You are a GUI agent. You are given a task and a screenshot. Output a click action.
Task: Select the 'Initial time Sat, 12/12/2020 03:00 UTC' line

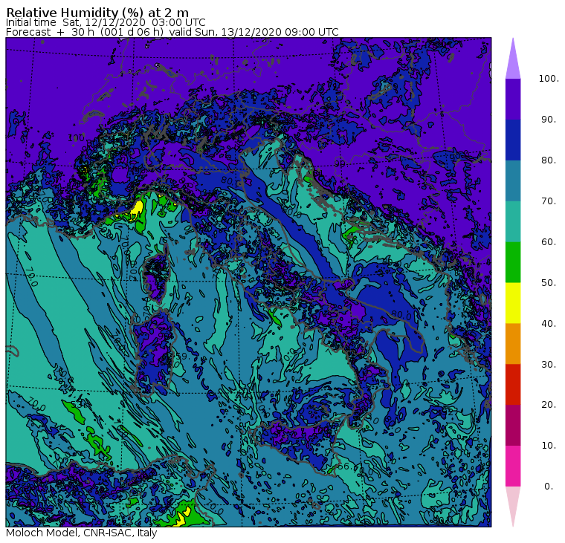(x=106, y=22)
